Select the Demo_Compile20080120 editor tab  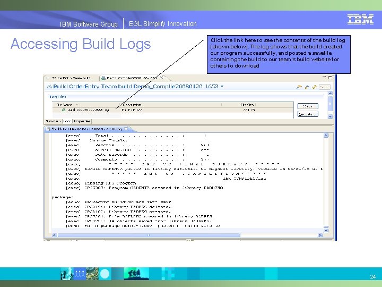click(x=132, y=78)
